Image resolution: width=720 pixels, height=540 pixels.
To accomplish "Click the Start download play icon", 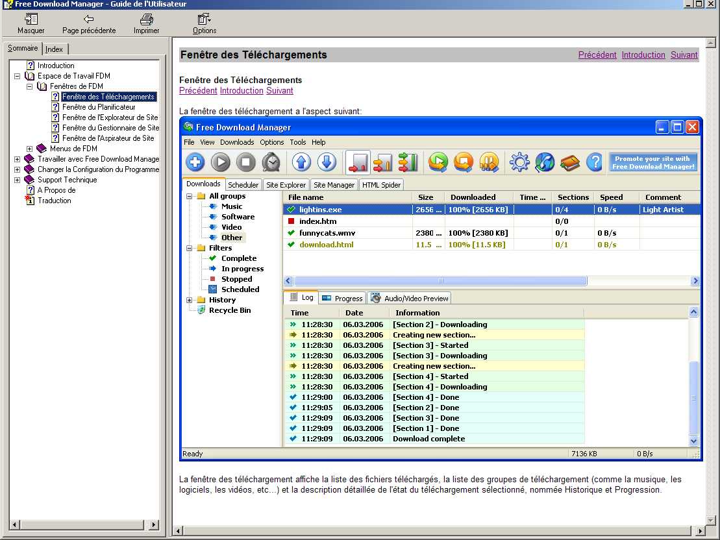I will click(220, 162).
